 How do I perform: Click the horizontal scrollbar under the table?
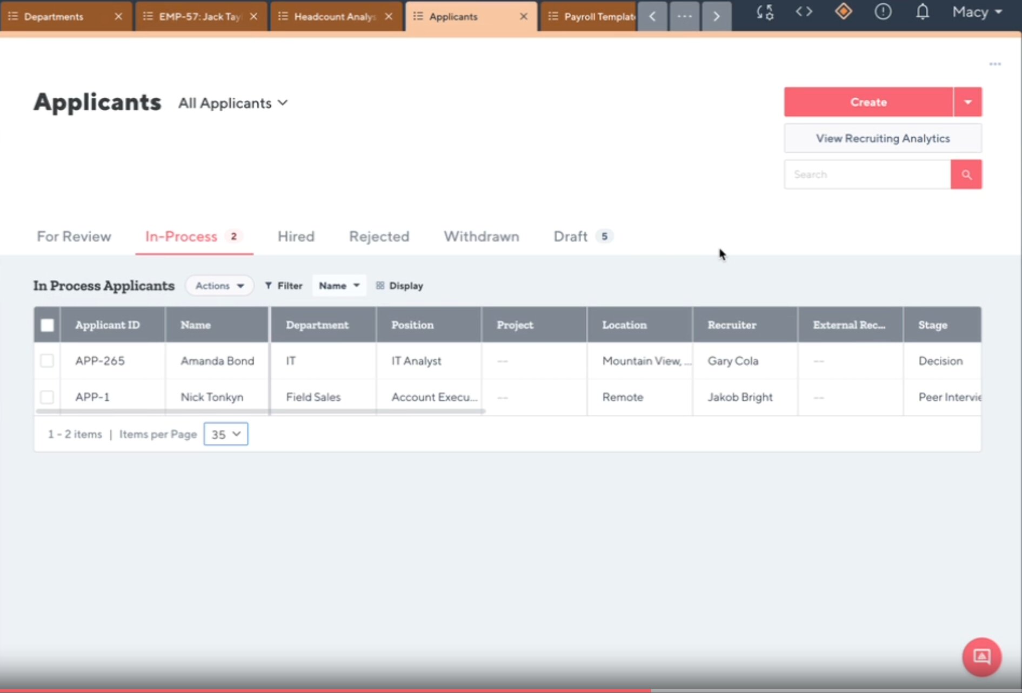[260, 412]
